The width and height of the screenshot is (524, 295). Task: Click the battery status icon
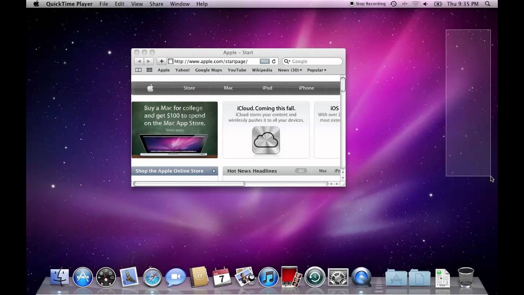pyautogui.click(x=438, y=4)
